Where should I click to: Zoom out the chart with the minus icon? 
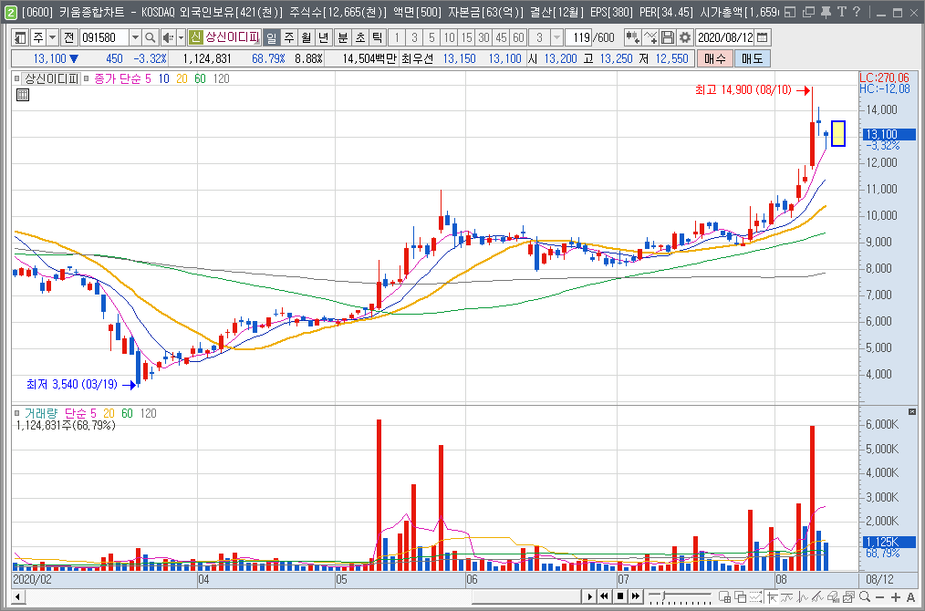coord(880,596)
